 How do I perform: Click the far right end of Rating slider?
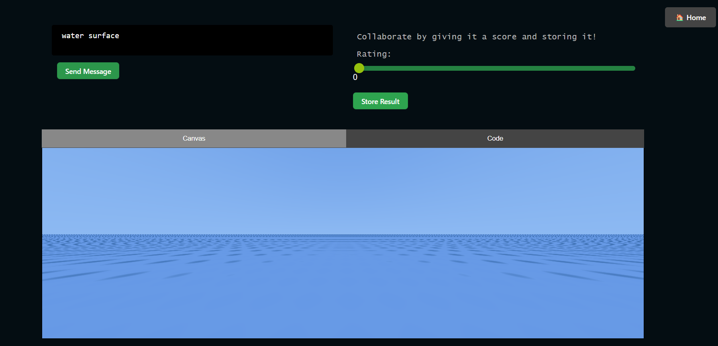click(632, 69)
